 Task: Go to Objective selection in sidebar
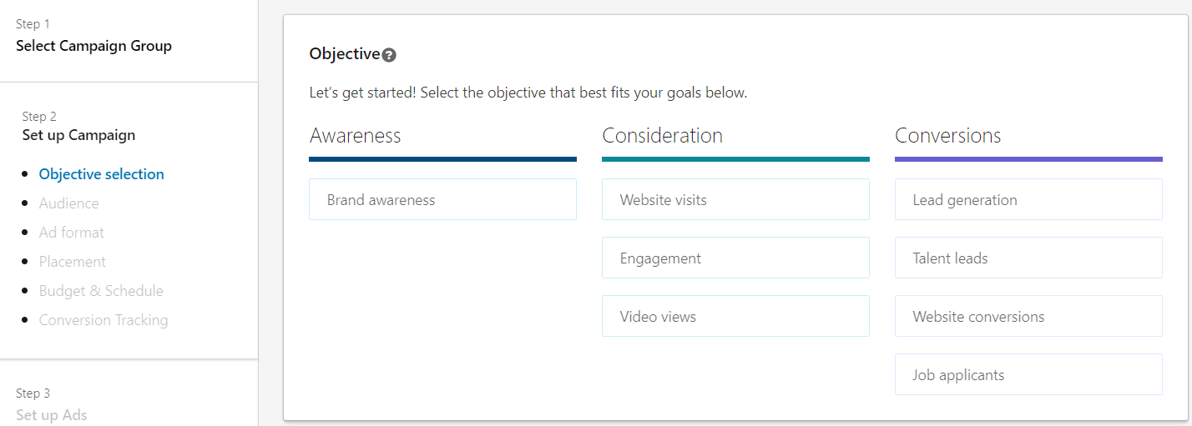[101, 174]
